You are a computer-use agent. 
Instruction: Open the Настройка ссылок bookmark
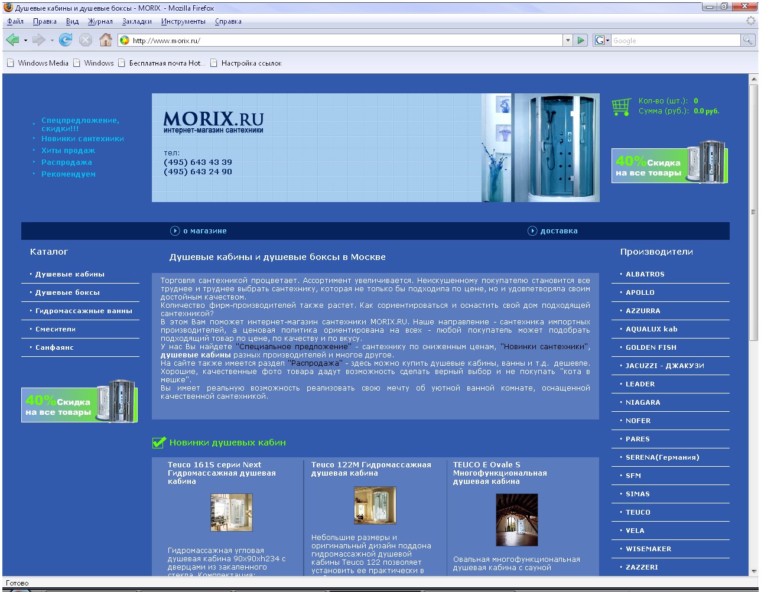coord(246,63)
